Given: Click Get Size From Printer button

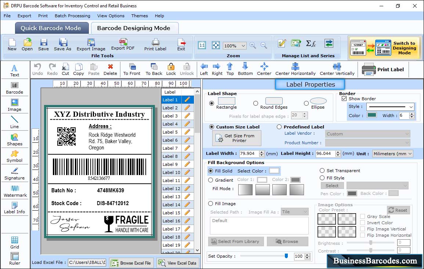Looking at the screenshot, I should tap(237, 138).
